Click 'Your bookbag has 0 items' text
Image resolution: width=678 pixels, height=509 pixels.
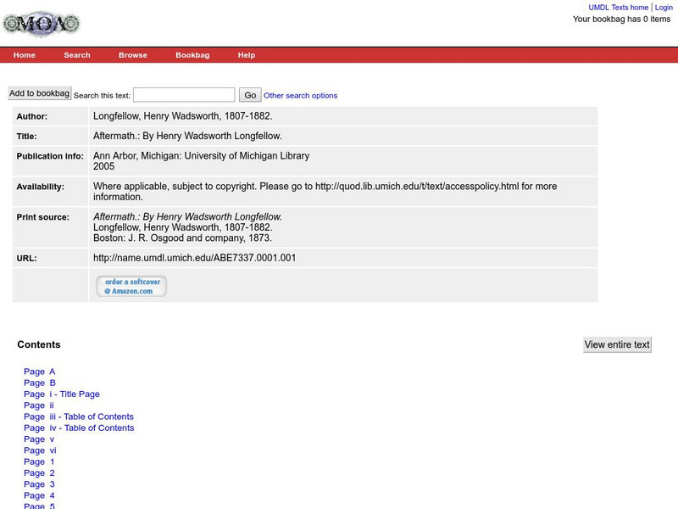click(x=622, y=19)
